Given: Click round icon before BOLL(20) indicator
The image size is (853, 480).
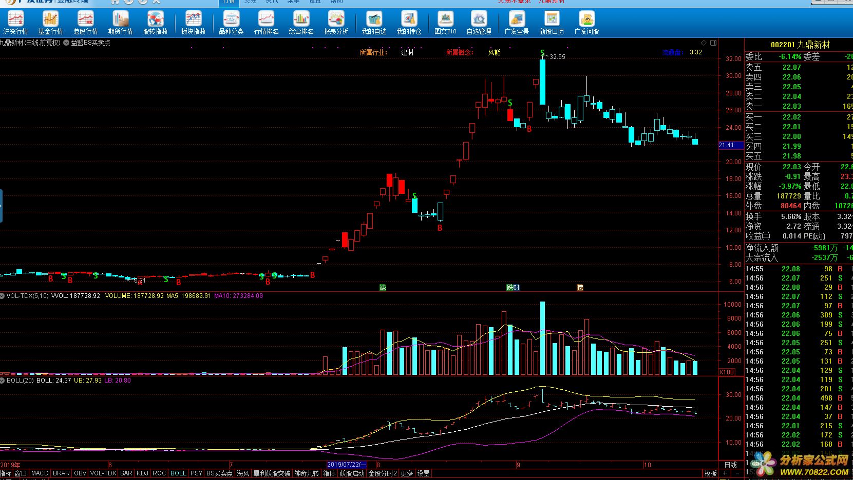Looking at the screenshot, I should click(x=3, y=381).
